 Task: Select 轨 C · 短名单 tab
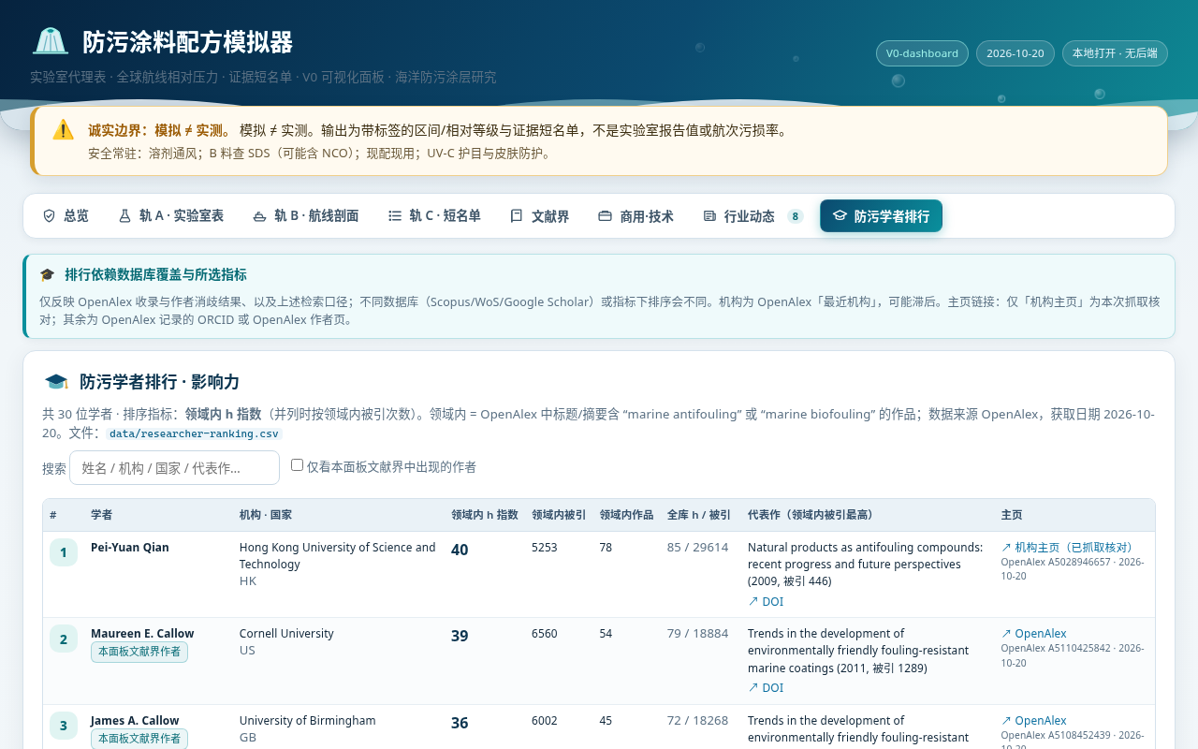(434, 216)
